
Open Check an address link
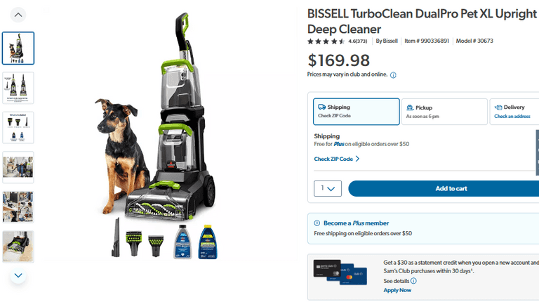pos(512,117)
